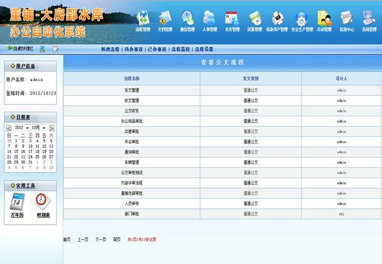382x264 pixels.
Task: Open the 内部评审流程 workflow row
Action: (222, 183)
